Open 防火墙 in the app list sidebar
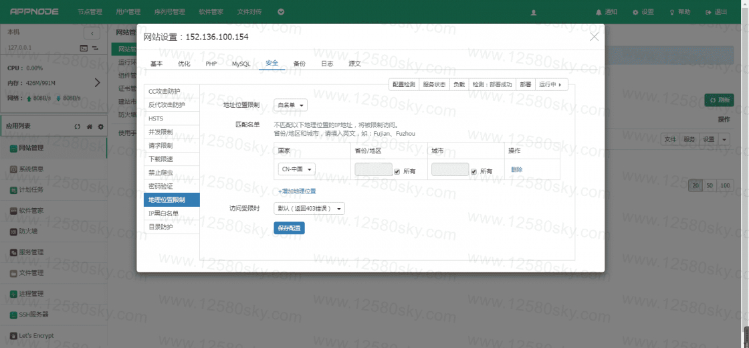Viewport: 749px width, 348px height. (x=53, y=232)
